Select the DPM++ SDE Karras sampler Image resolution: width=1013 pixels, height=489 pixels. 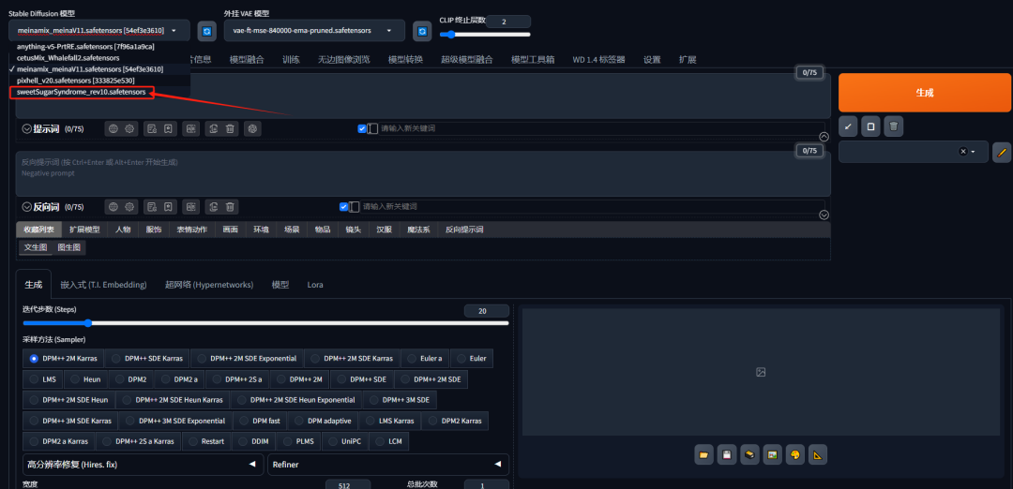click(x=147, y=358)
